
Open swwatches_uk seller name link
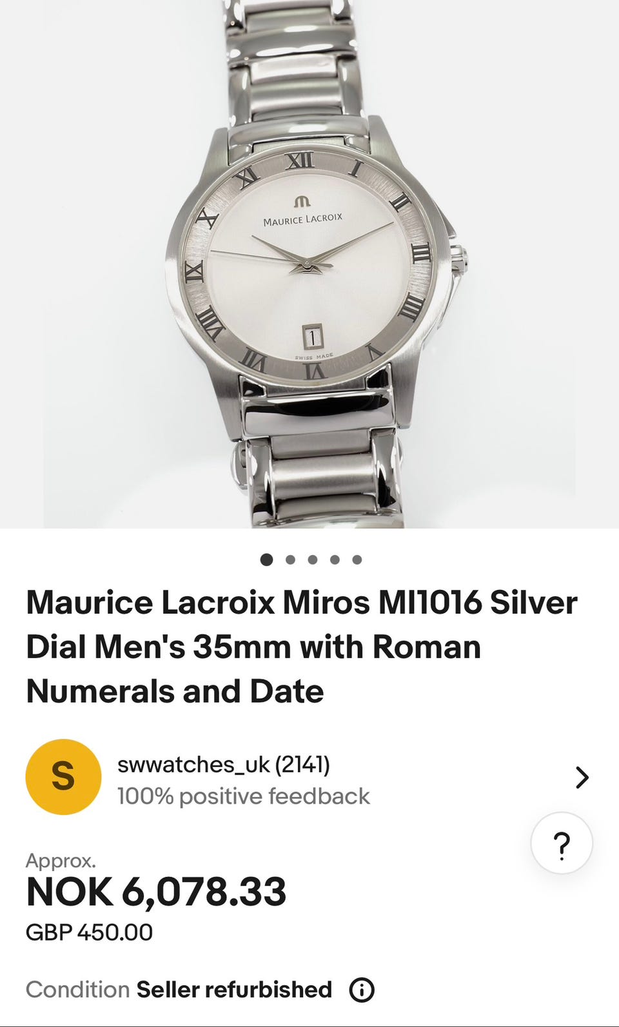(223, 765)
